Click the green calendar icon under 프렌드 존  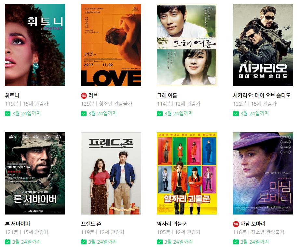84,242
